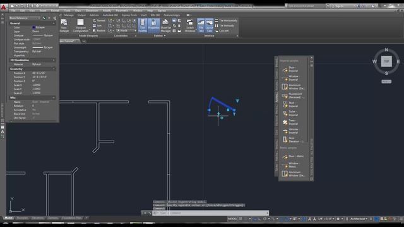Switch to the Foundation Plan layout tab
This screenshot has height=227, width=404.
click(71, 218)
